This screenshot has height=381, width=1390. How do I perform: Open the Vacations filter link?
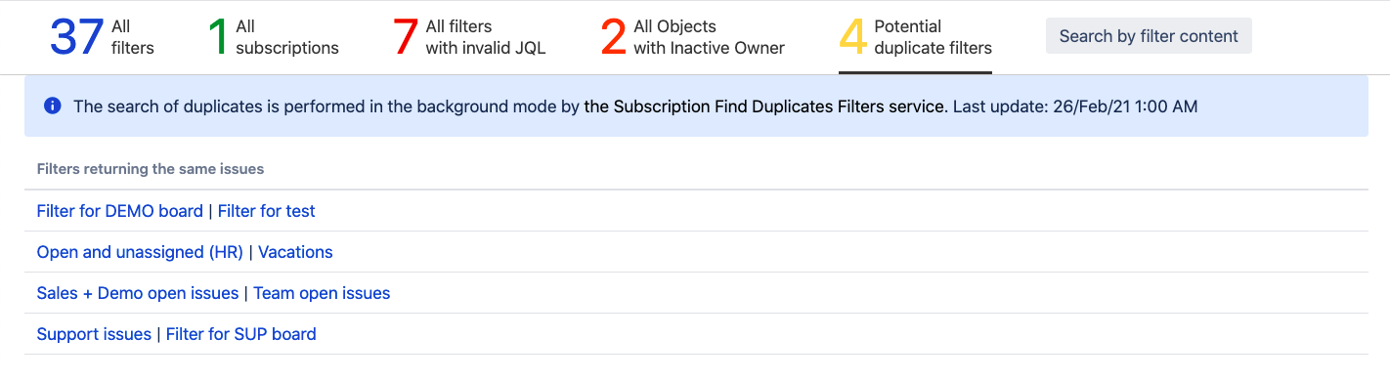pos(295,252)
